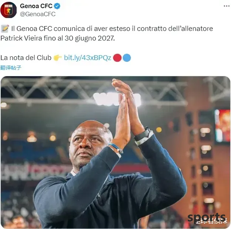The image size is (231, 229).
Task: Open the Genoa CFC profile avatar
Action: click(x=9, y=10)
